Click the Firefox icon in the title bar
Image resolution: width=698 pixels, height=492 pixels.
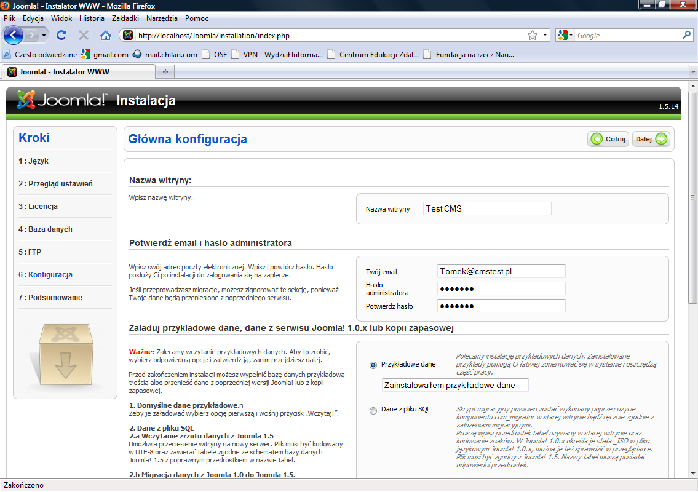tap(5, 6)
